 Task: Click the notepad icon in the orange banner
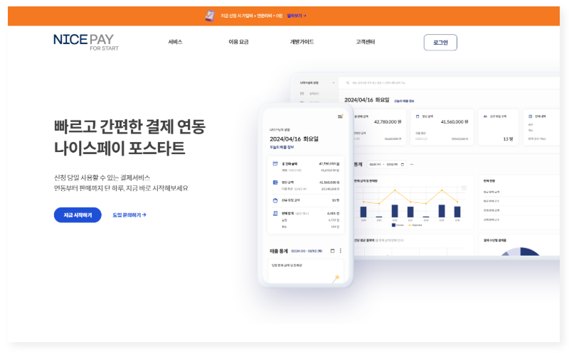[210, 16]
